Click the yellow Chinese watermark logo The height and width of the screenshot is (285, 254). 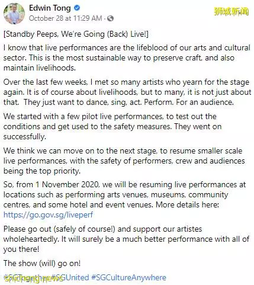232,11
